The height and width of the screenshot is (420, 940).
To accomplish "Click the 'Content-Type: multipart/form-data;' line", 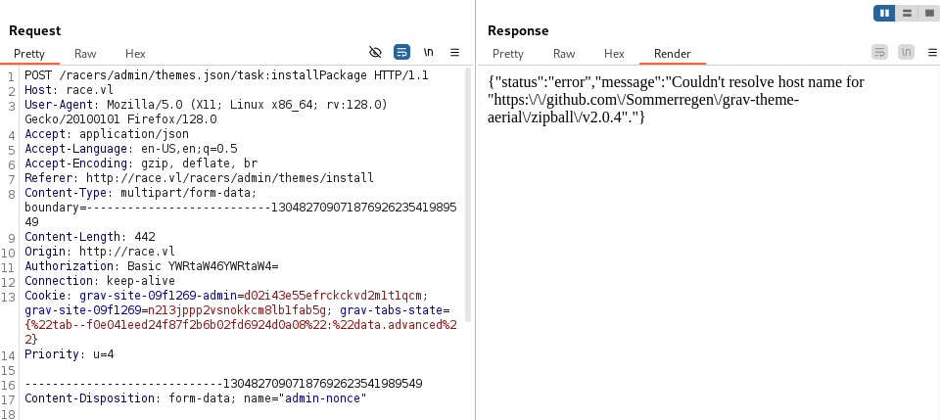I will coord(141,192).
